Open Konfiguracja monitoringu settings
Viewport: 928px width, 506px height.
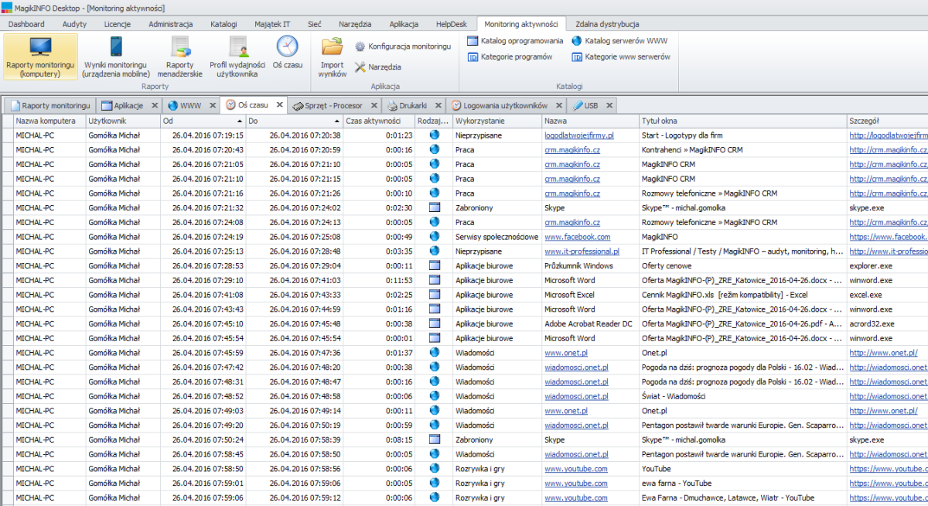[x=403, y=46]
